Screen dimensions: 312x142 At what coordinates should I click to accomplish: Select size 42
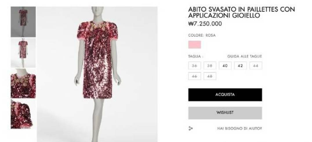tap(240, 66)
